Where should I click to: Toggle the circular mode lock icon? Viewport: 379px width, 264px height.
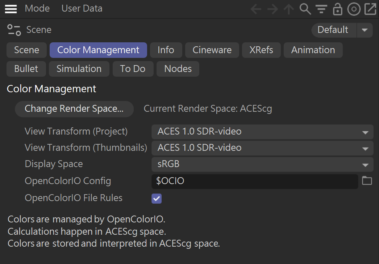(354, 9)
